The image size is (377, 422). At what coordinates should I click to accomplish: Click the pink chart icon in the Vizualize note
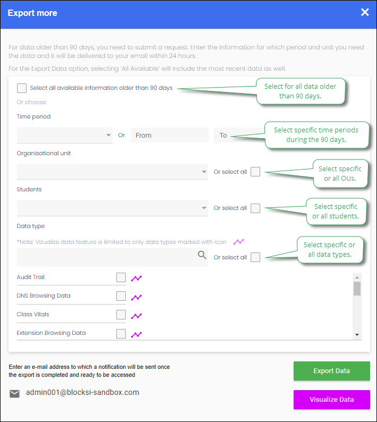238,242
